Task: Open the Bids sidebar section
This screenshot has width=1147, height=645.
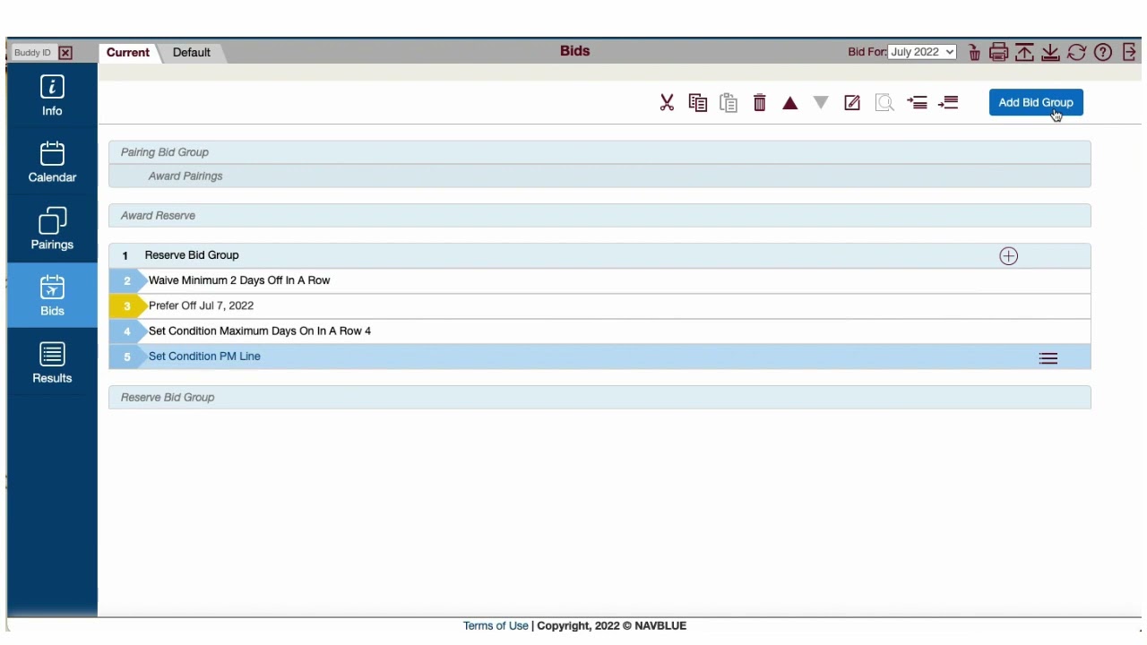Action: (52, 296)
